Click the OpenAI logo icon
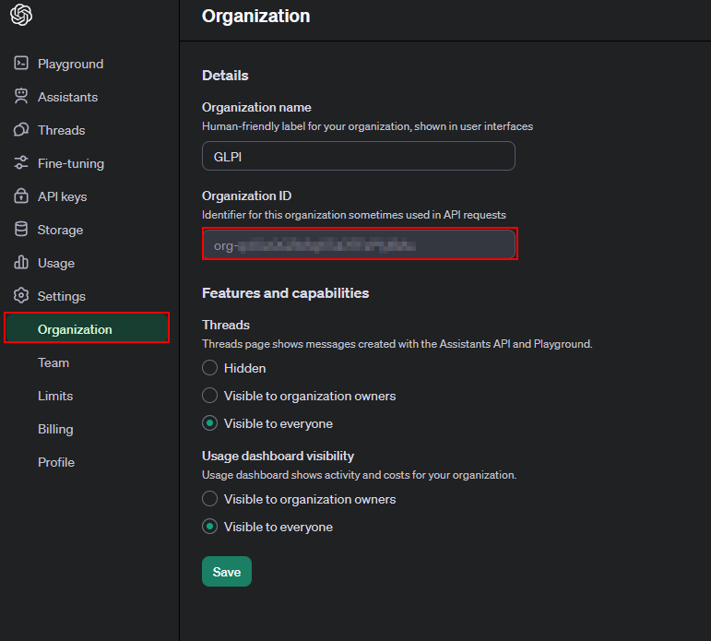711x641 pixels. click(21, 16)
